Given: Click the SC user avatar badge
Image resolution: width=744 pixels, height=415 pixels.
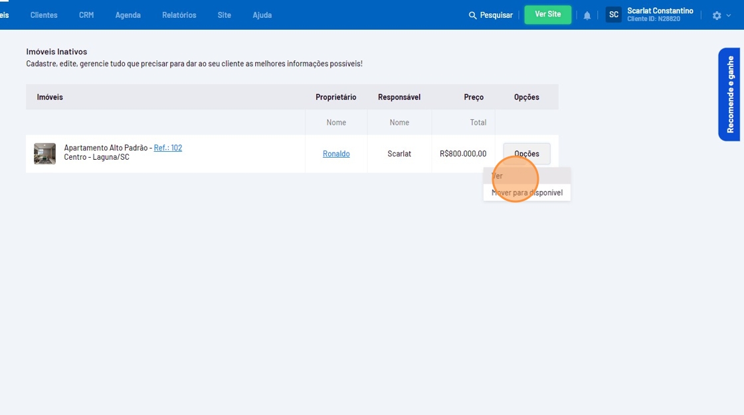Looking at the screenshot, I should pyautogui.click(x=614, y=15).
